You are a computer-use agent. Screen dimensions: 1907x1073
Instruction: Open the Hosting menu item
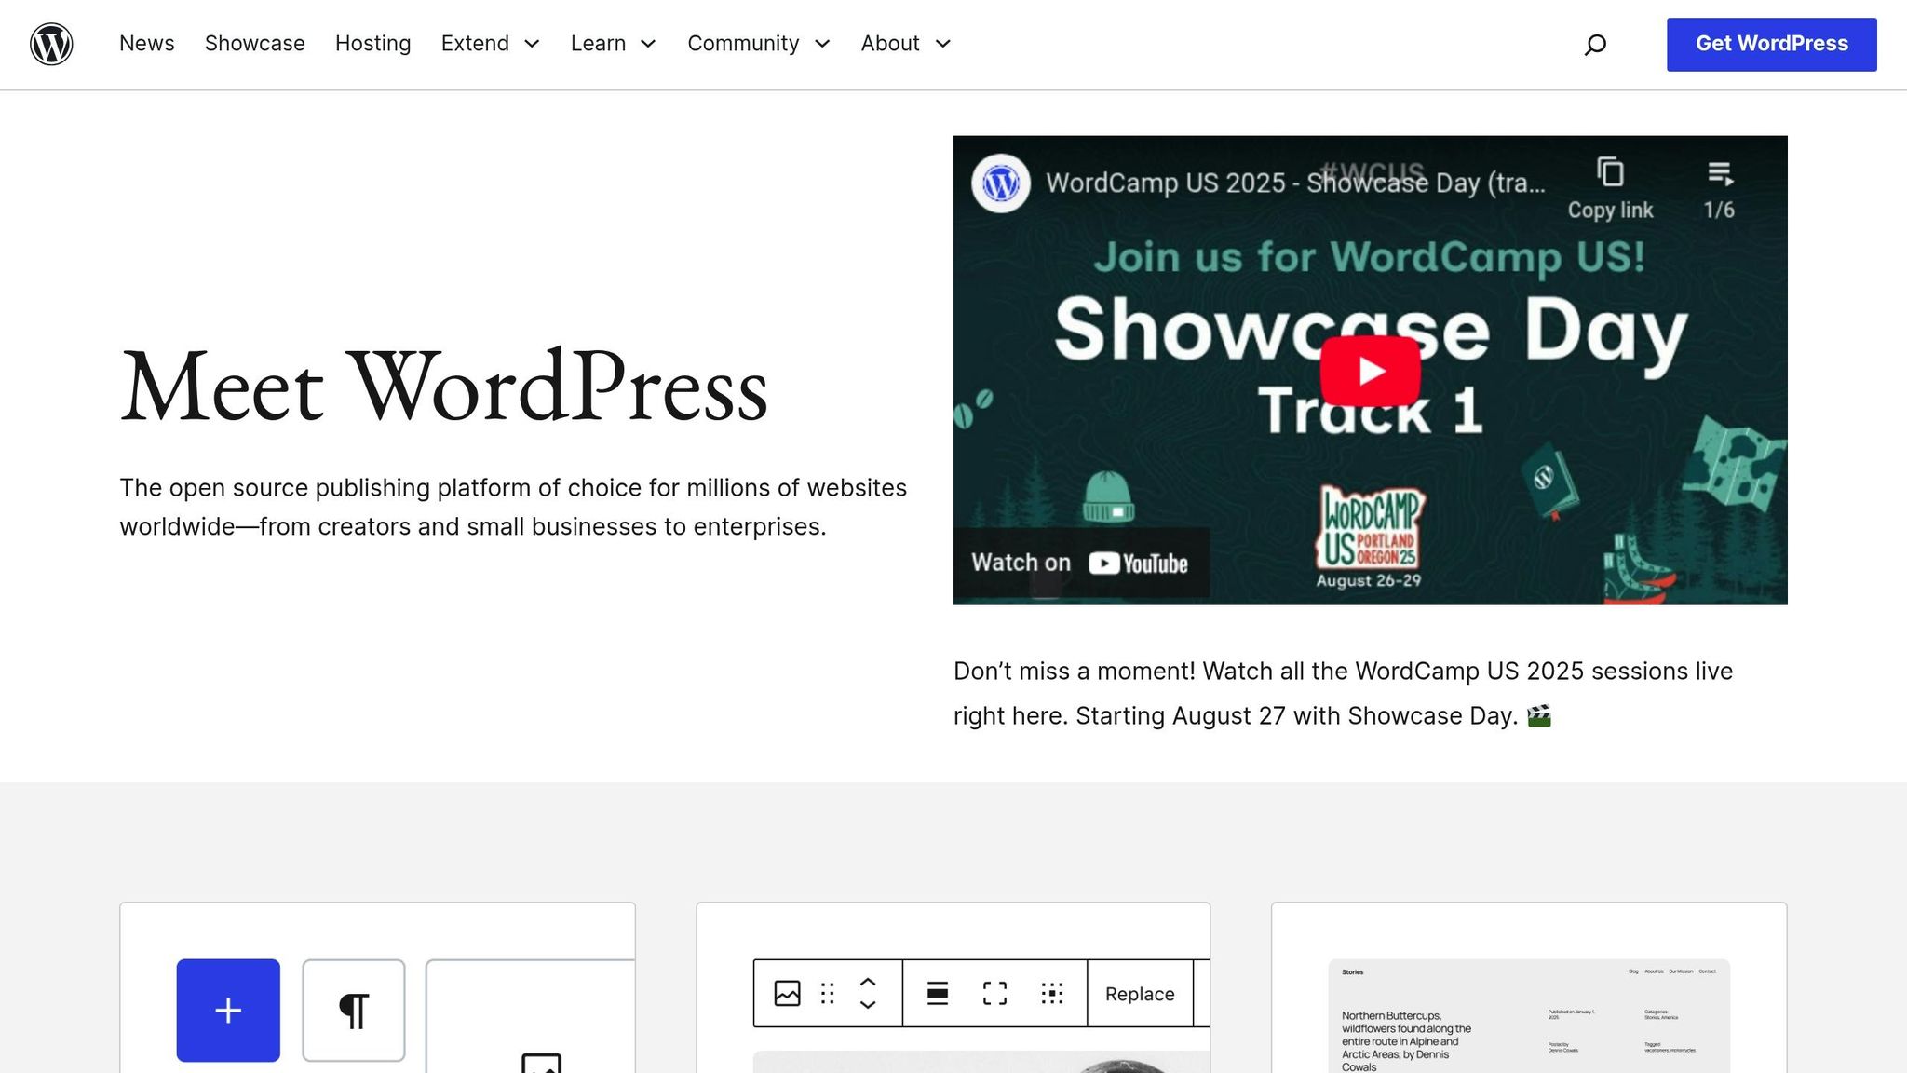click(x=372, y=44)
